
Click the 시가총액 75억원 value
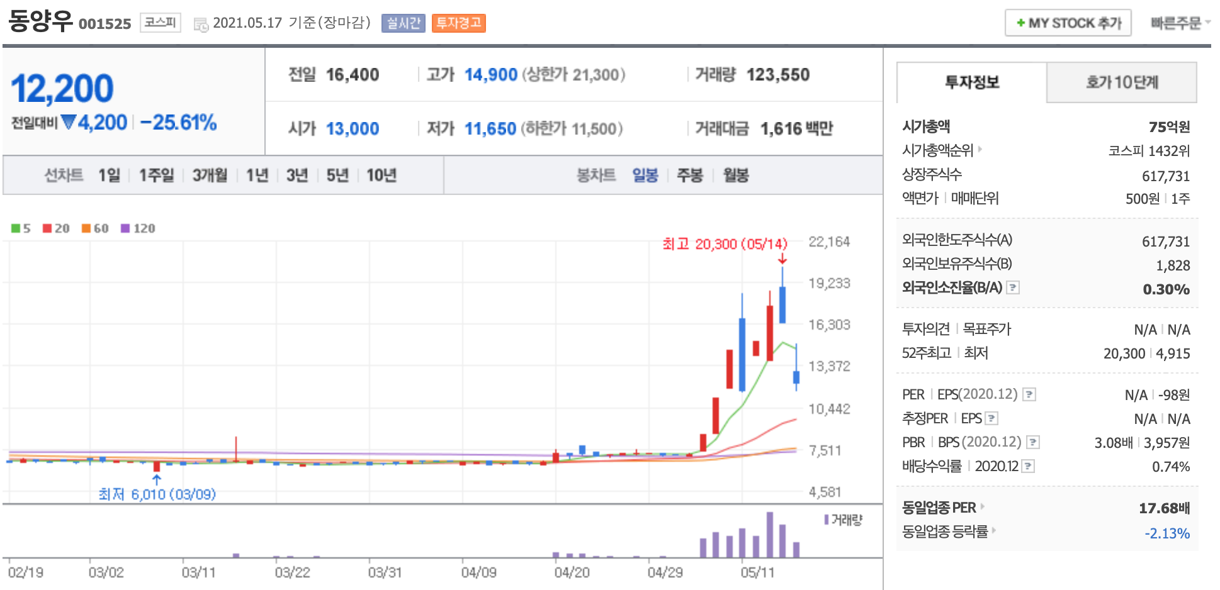pyautogui.click(x=1169, y=126)
